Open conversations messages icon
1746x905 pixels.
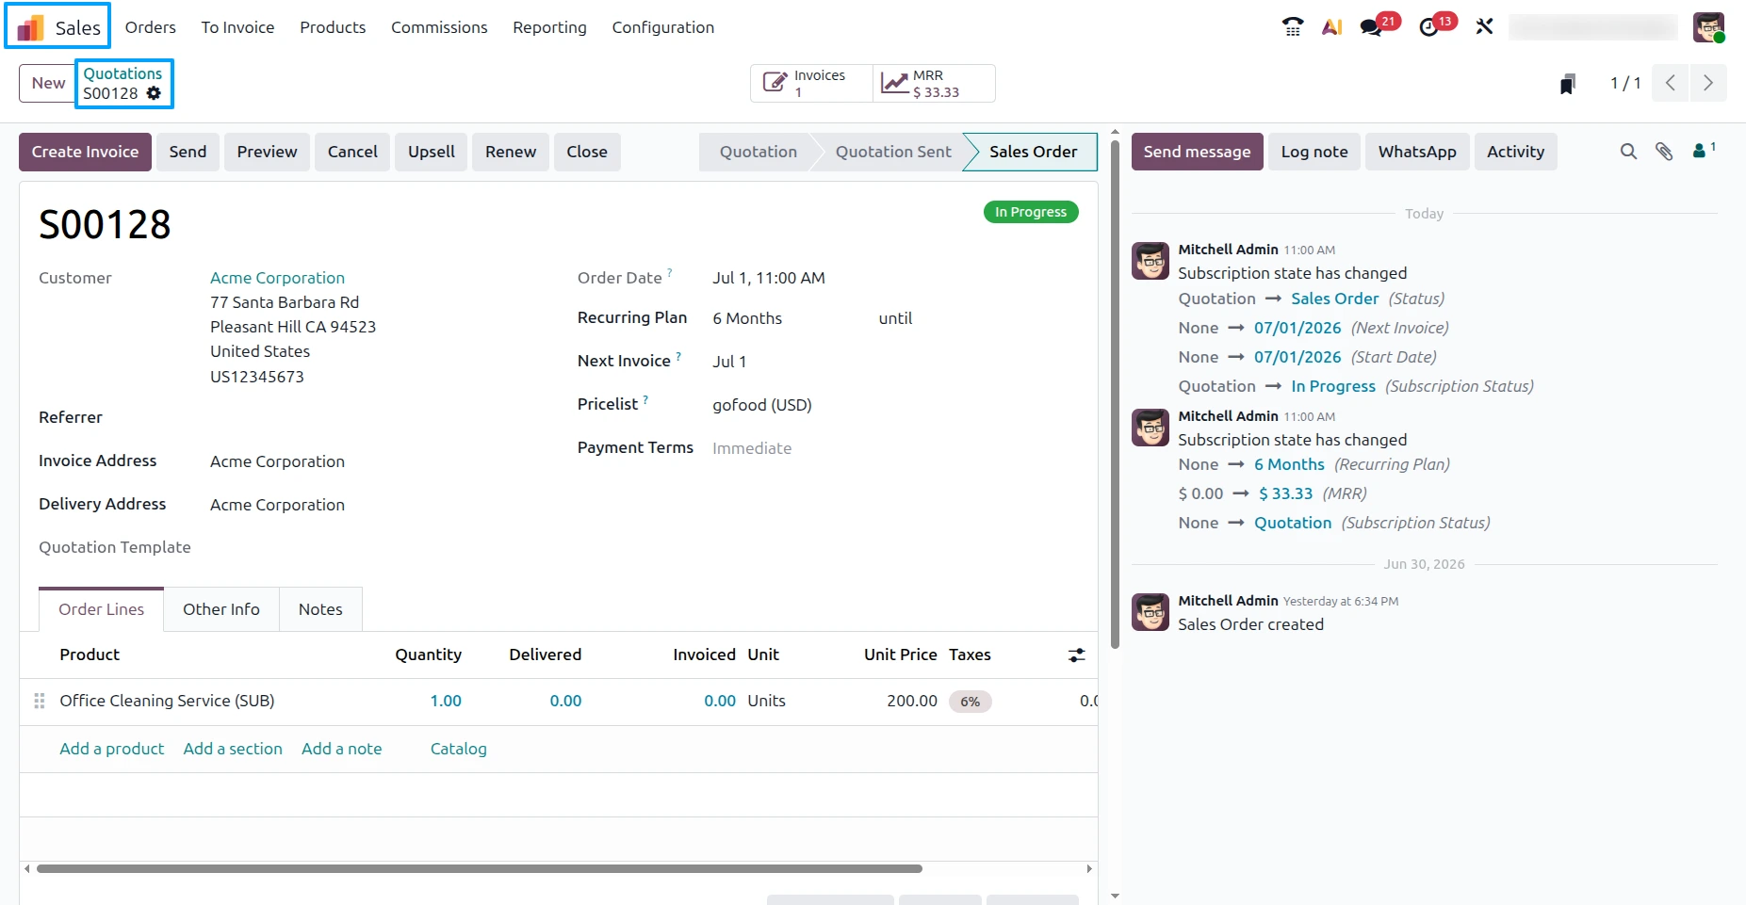pyautogui.click(x=1371, y=27)
